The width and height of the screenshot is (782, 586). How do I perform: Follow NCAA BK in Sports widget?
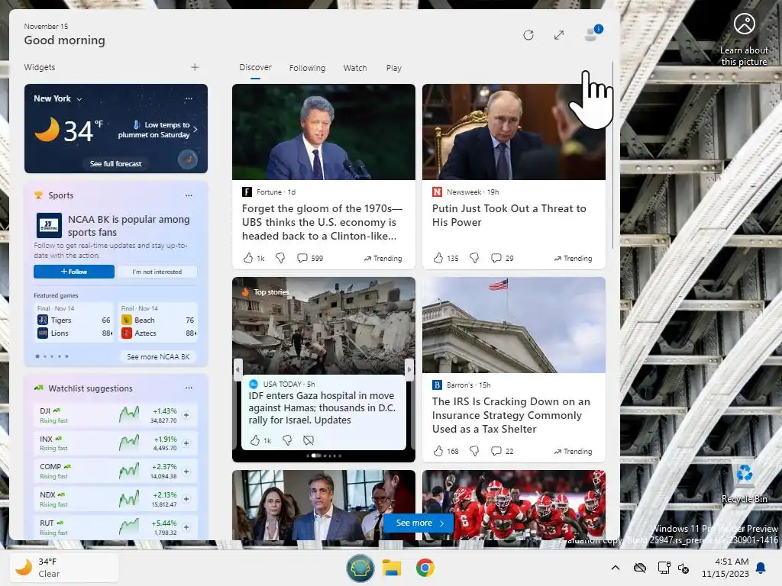coord(74,272)
